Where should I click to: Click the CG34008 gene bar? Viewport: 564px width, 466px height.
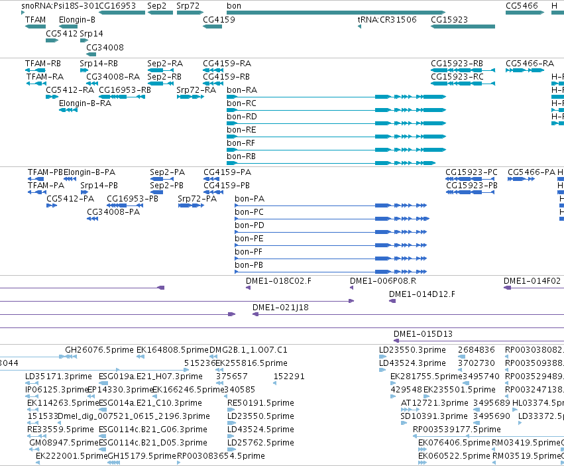[x=91, y=54]
